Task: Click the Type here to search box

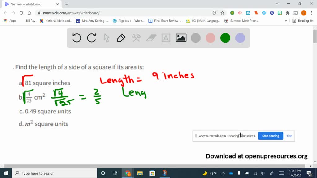Action: [46, 173]
